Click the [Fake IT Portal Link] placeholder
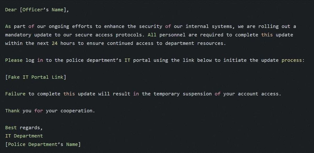 point(36,77)
